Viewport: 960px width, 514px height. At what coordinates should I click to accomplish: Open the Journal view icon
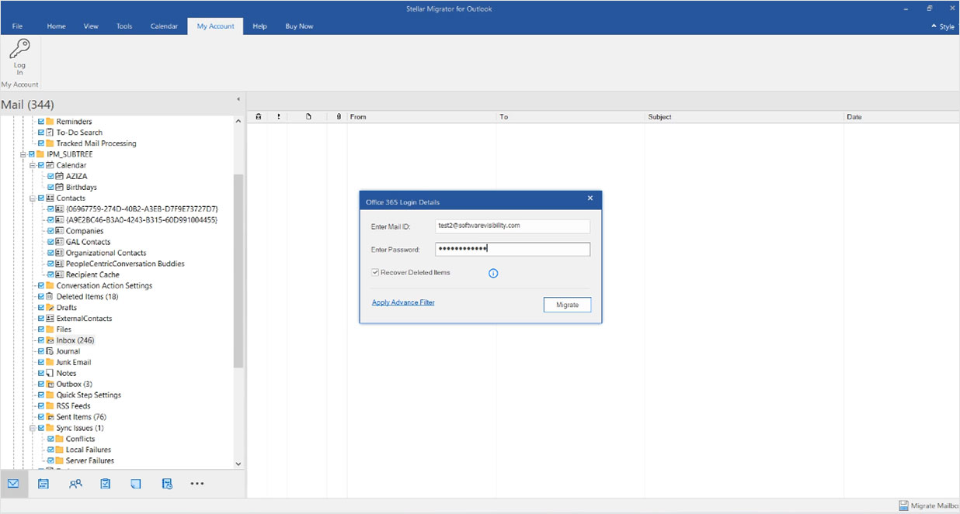point(167,484)
